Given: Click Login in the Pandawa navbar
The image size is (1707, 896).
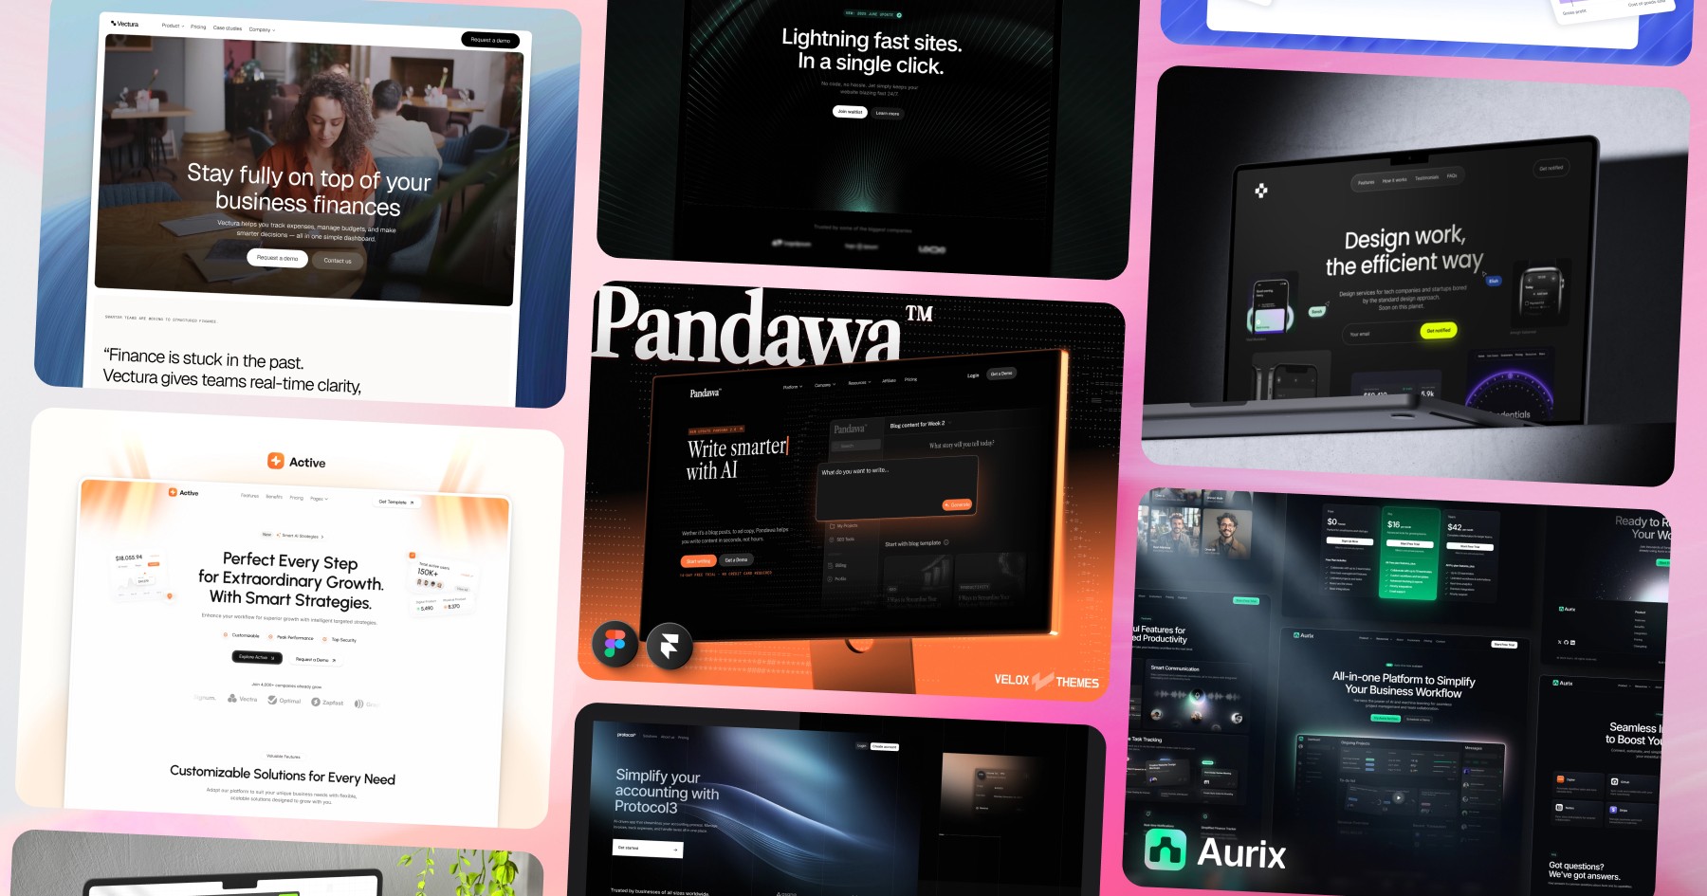Looking at the screenshot, I should point(973,375).
